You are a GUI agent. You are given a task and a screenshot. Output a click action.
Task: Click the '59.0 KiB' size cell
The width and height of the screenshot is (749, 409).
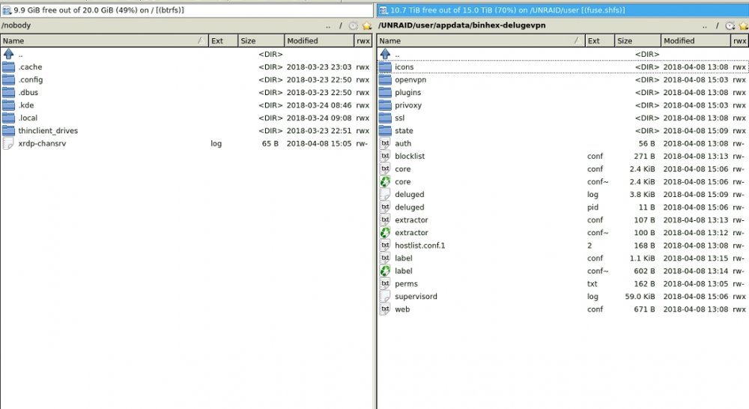click(640, 296)
